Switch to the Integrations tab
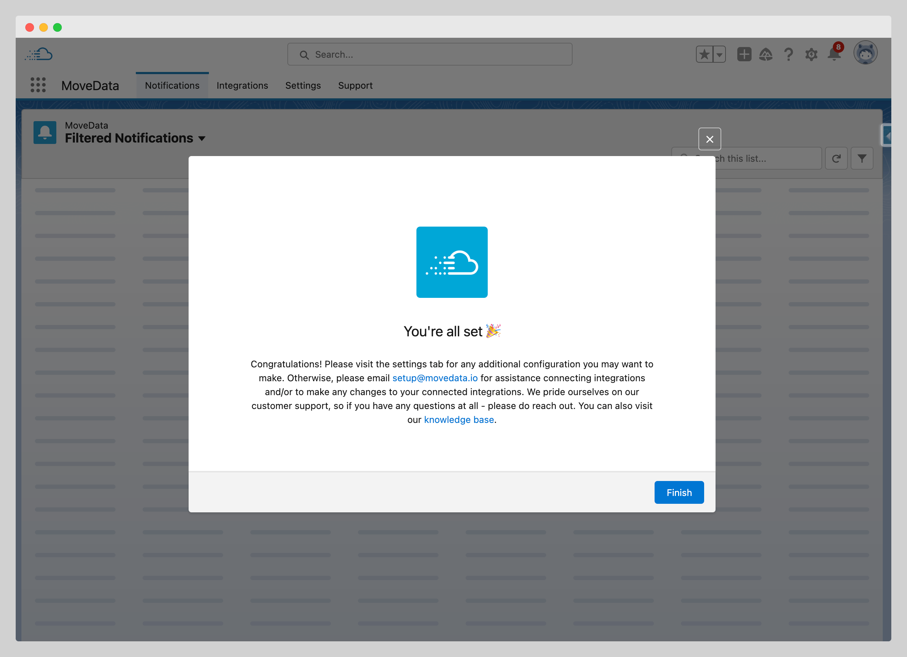This screenshot has height=657, width=907. [242, 86]
